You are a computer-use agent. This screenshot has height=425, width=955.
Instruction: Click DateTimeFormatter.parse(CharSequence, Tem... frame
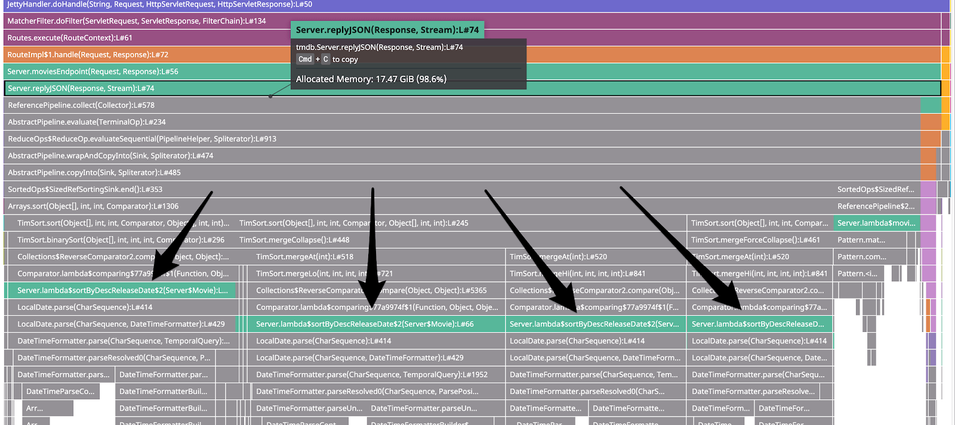pos(596,374)
